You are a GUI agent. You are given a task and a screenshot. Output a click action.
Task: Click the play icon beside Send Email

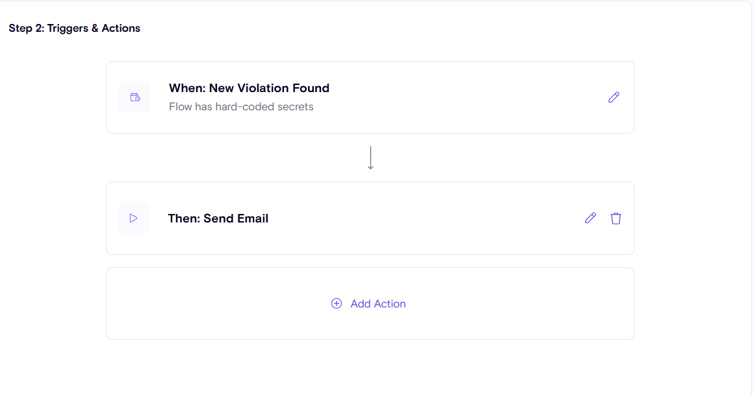click(x=134, y=218)
